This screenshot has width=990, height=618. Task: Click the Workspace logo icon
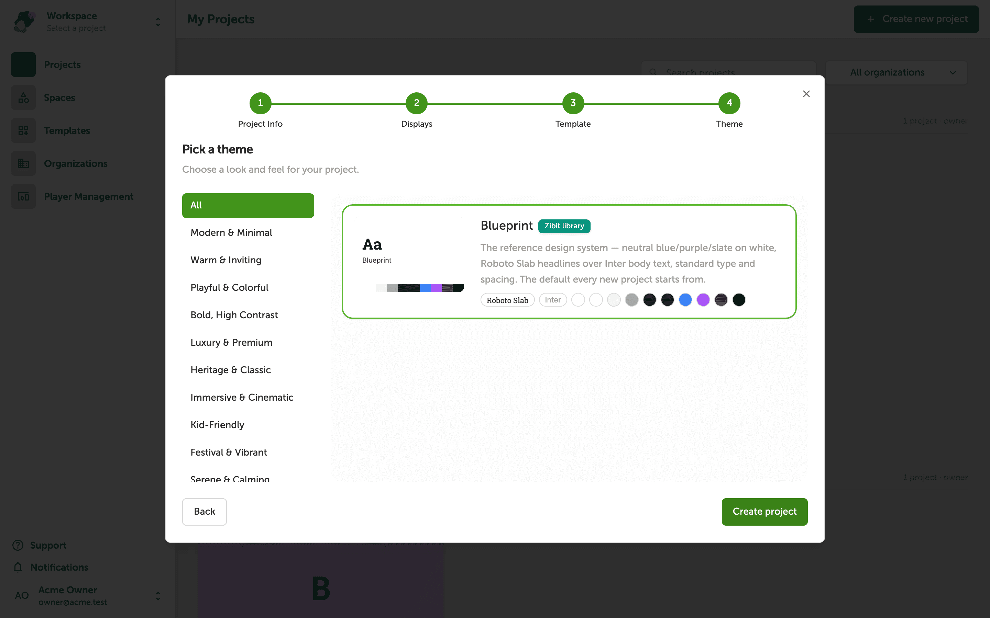(x=24, y=22)
